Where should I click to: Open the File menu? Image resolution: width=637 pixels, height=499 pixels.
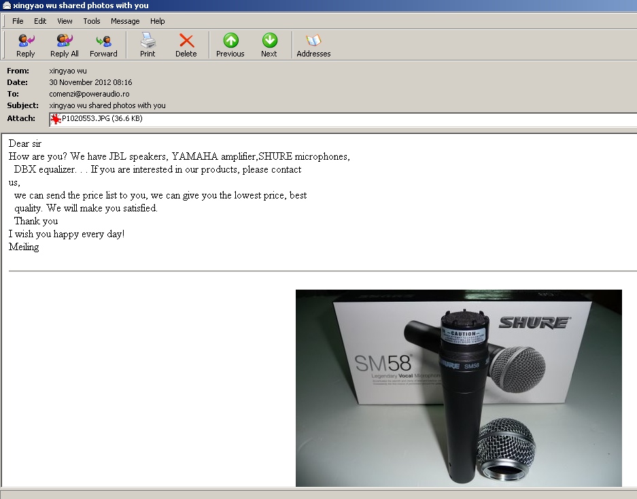[x=18, y=21]
